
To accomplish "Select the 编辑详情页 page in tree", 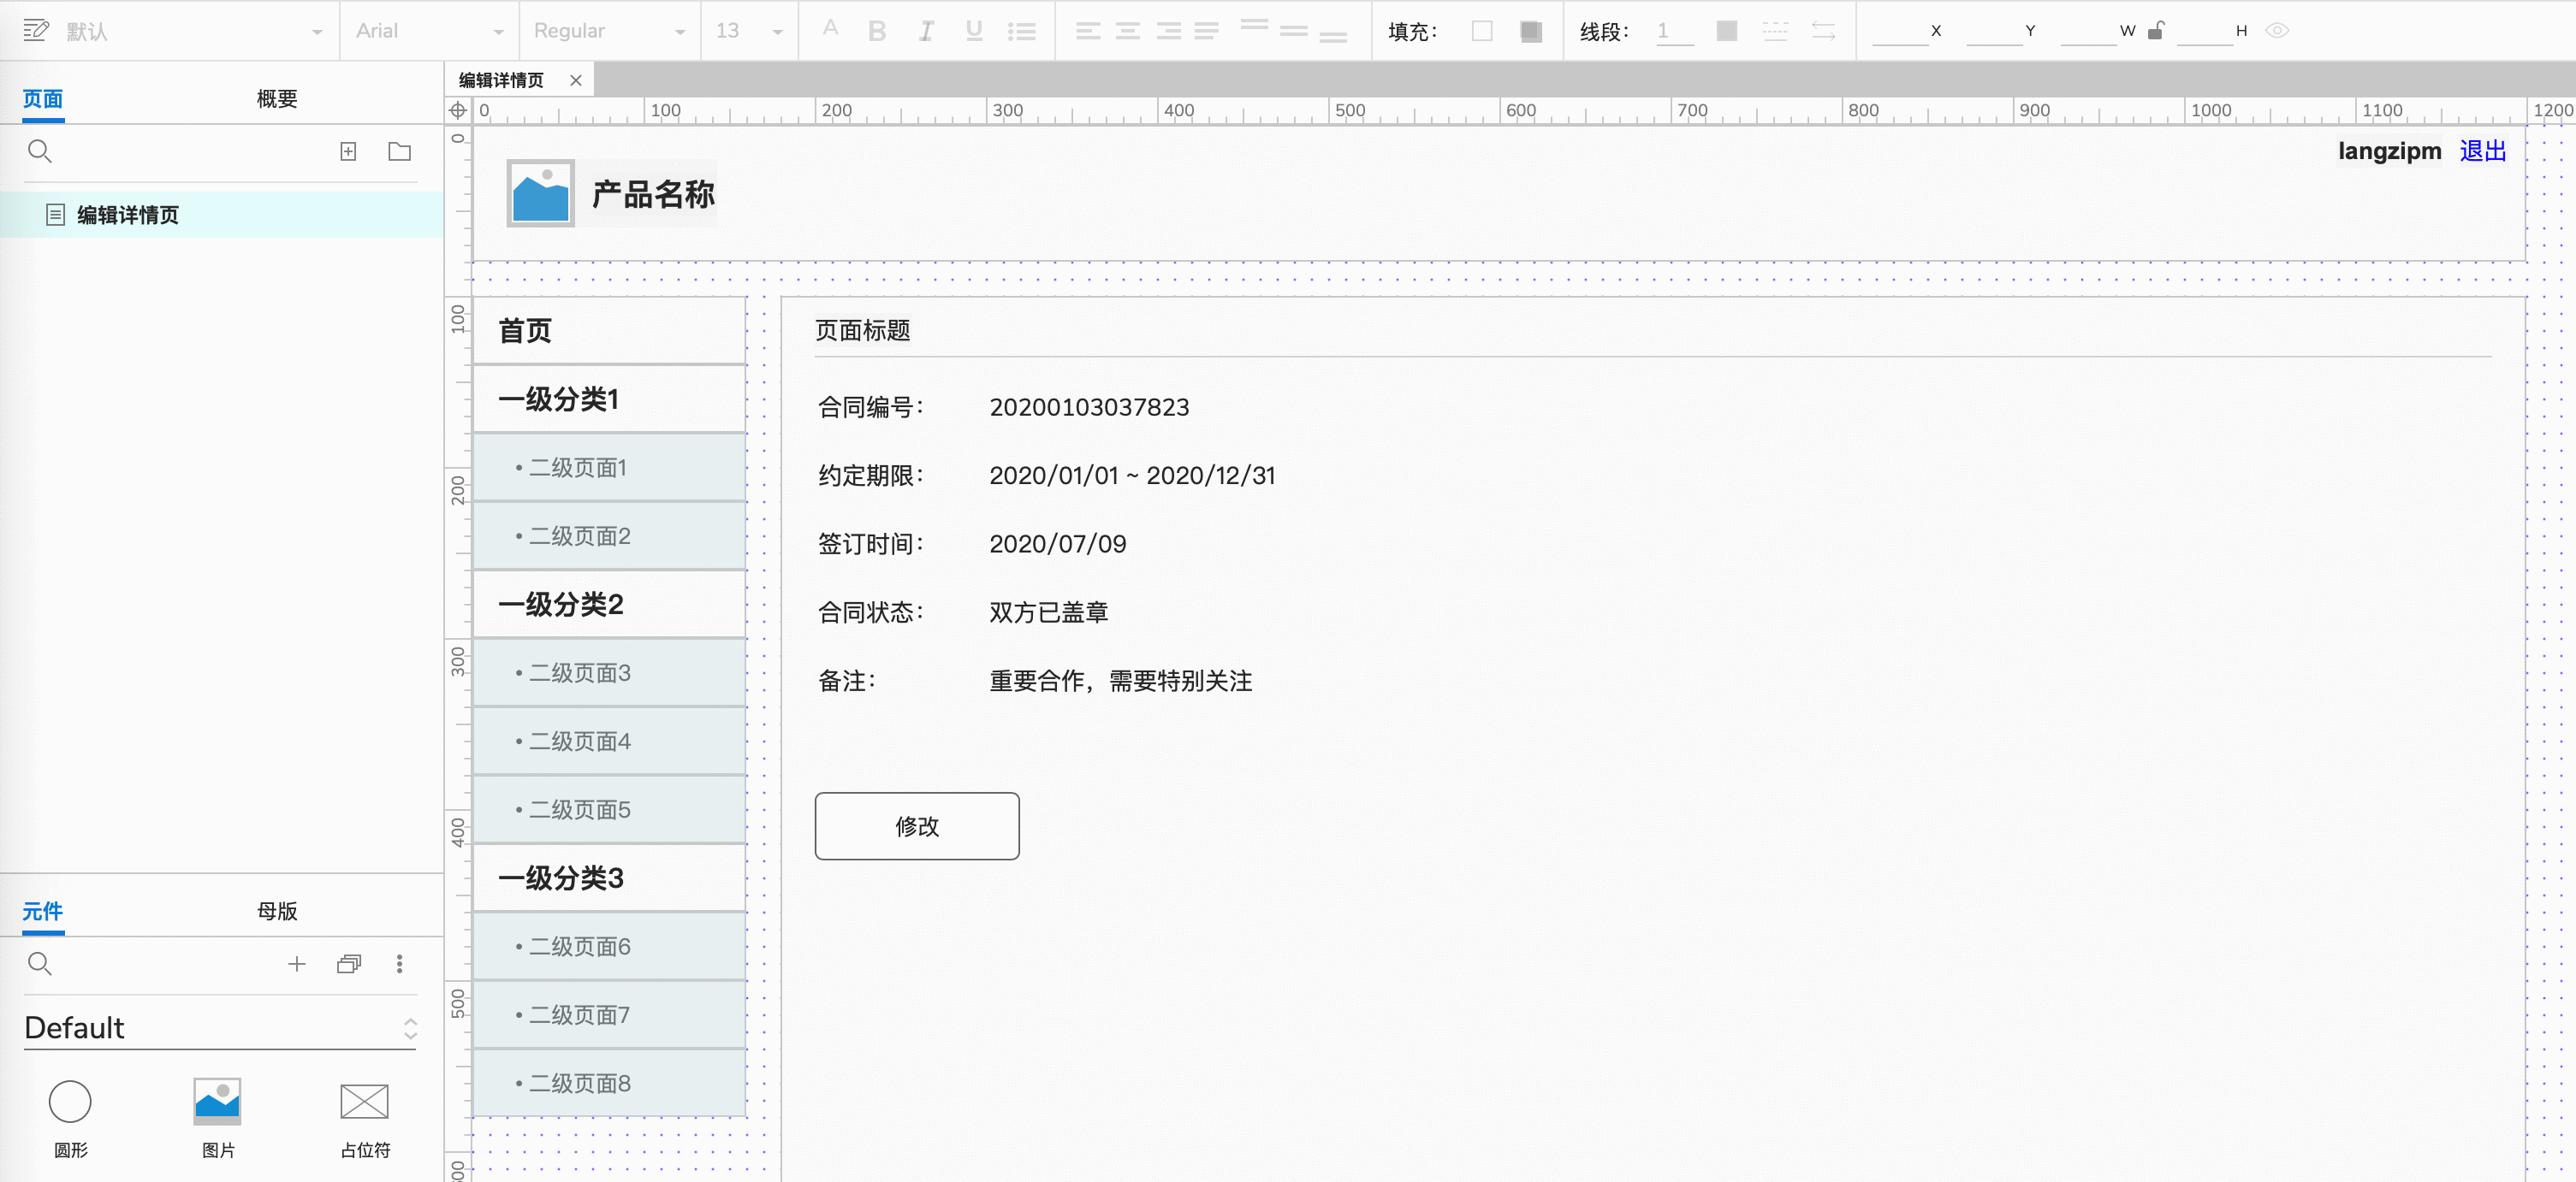I will [x=222, y=215].
